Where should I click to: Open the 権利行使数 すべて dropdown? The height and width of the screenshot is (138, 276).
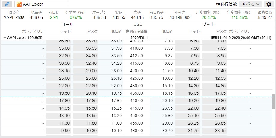click(x=251, y=4)
